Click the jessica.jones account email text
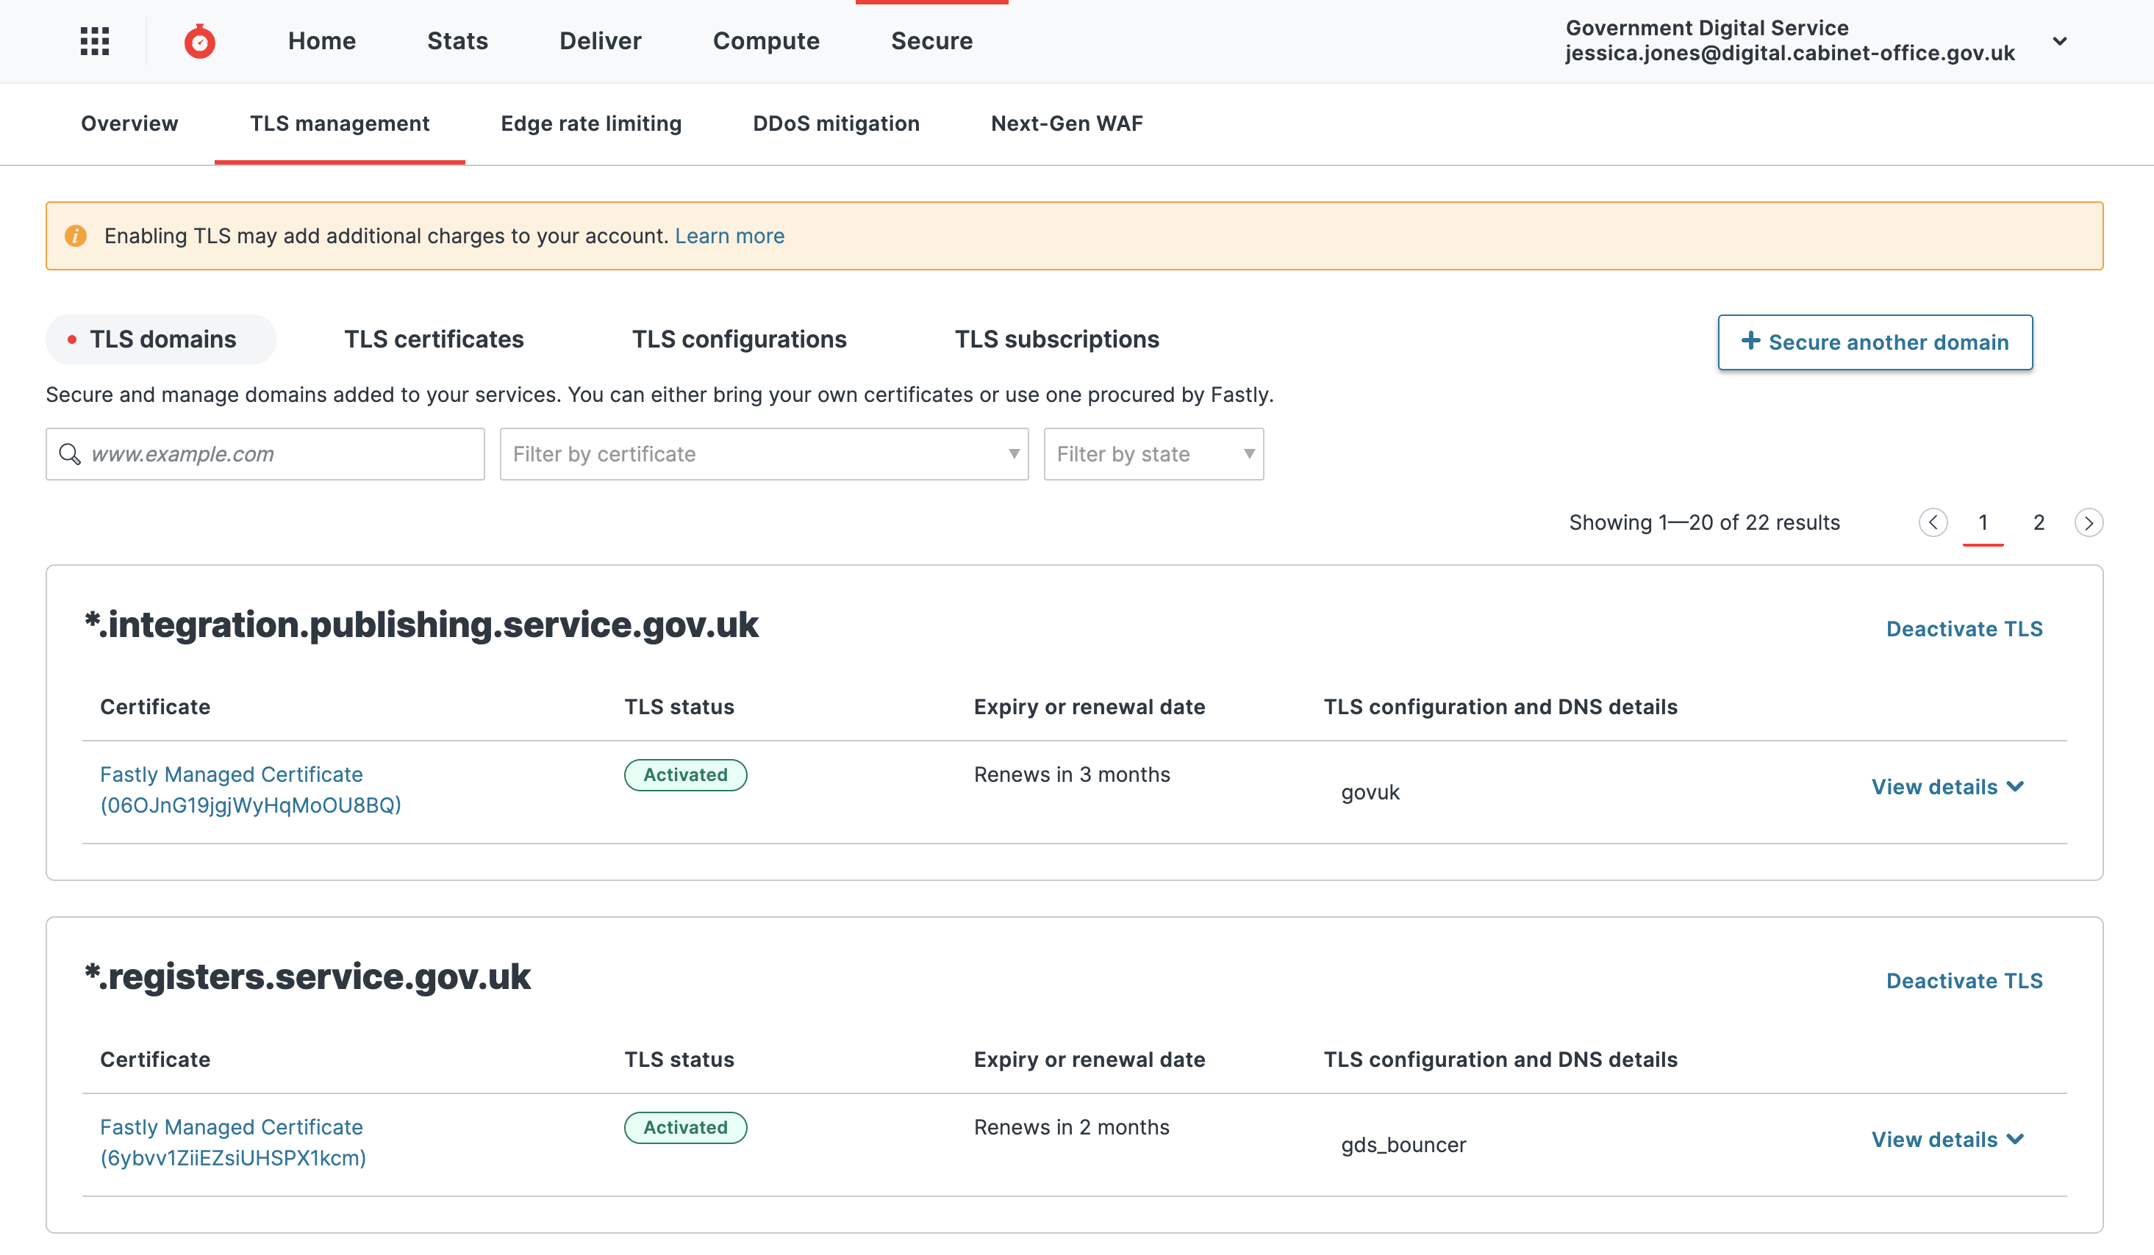This screenshot has width=2154, height=1255. pos(1790,53)
